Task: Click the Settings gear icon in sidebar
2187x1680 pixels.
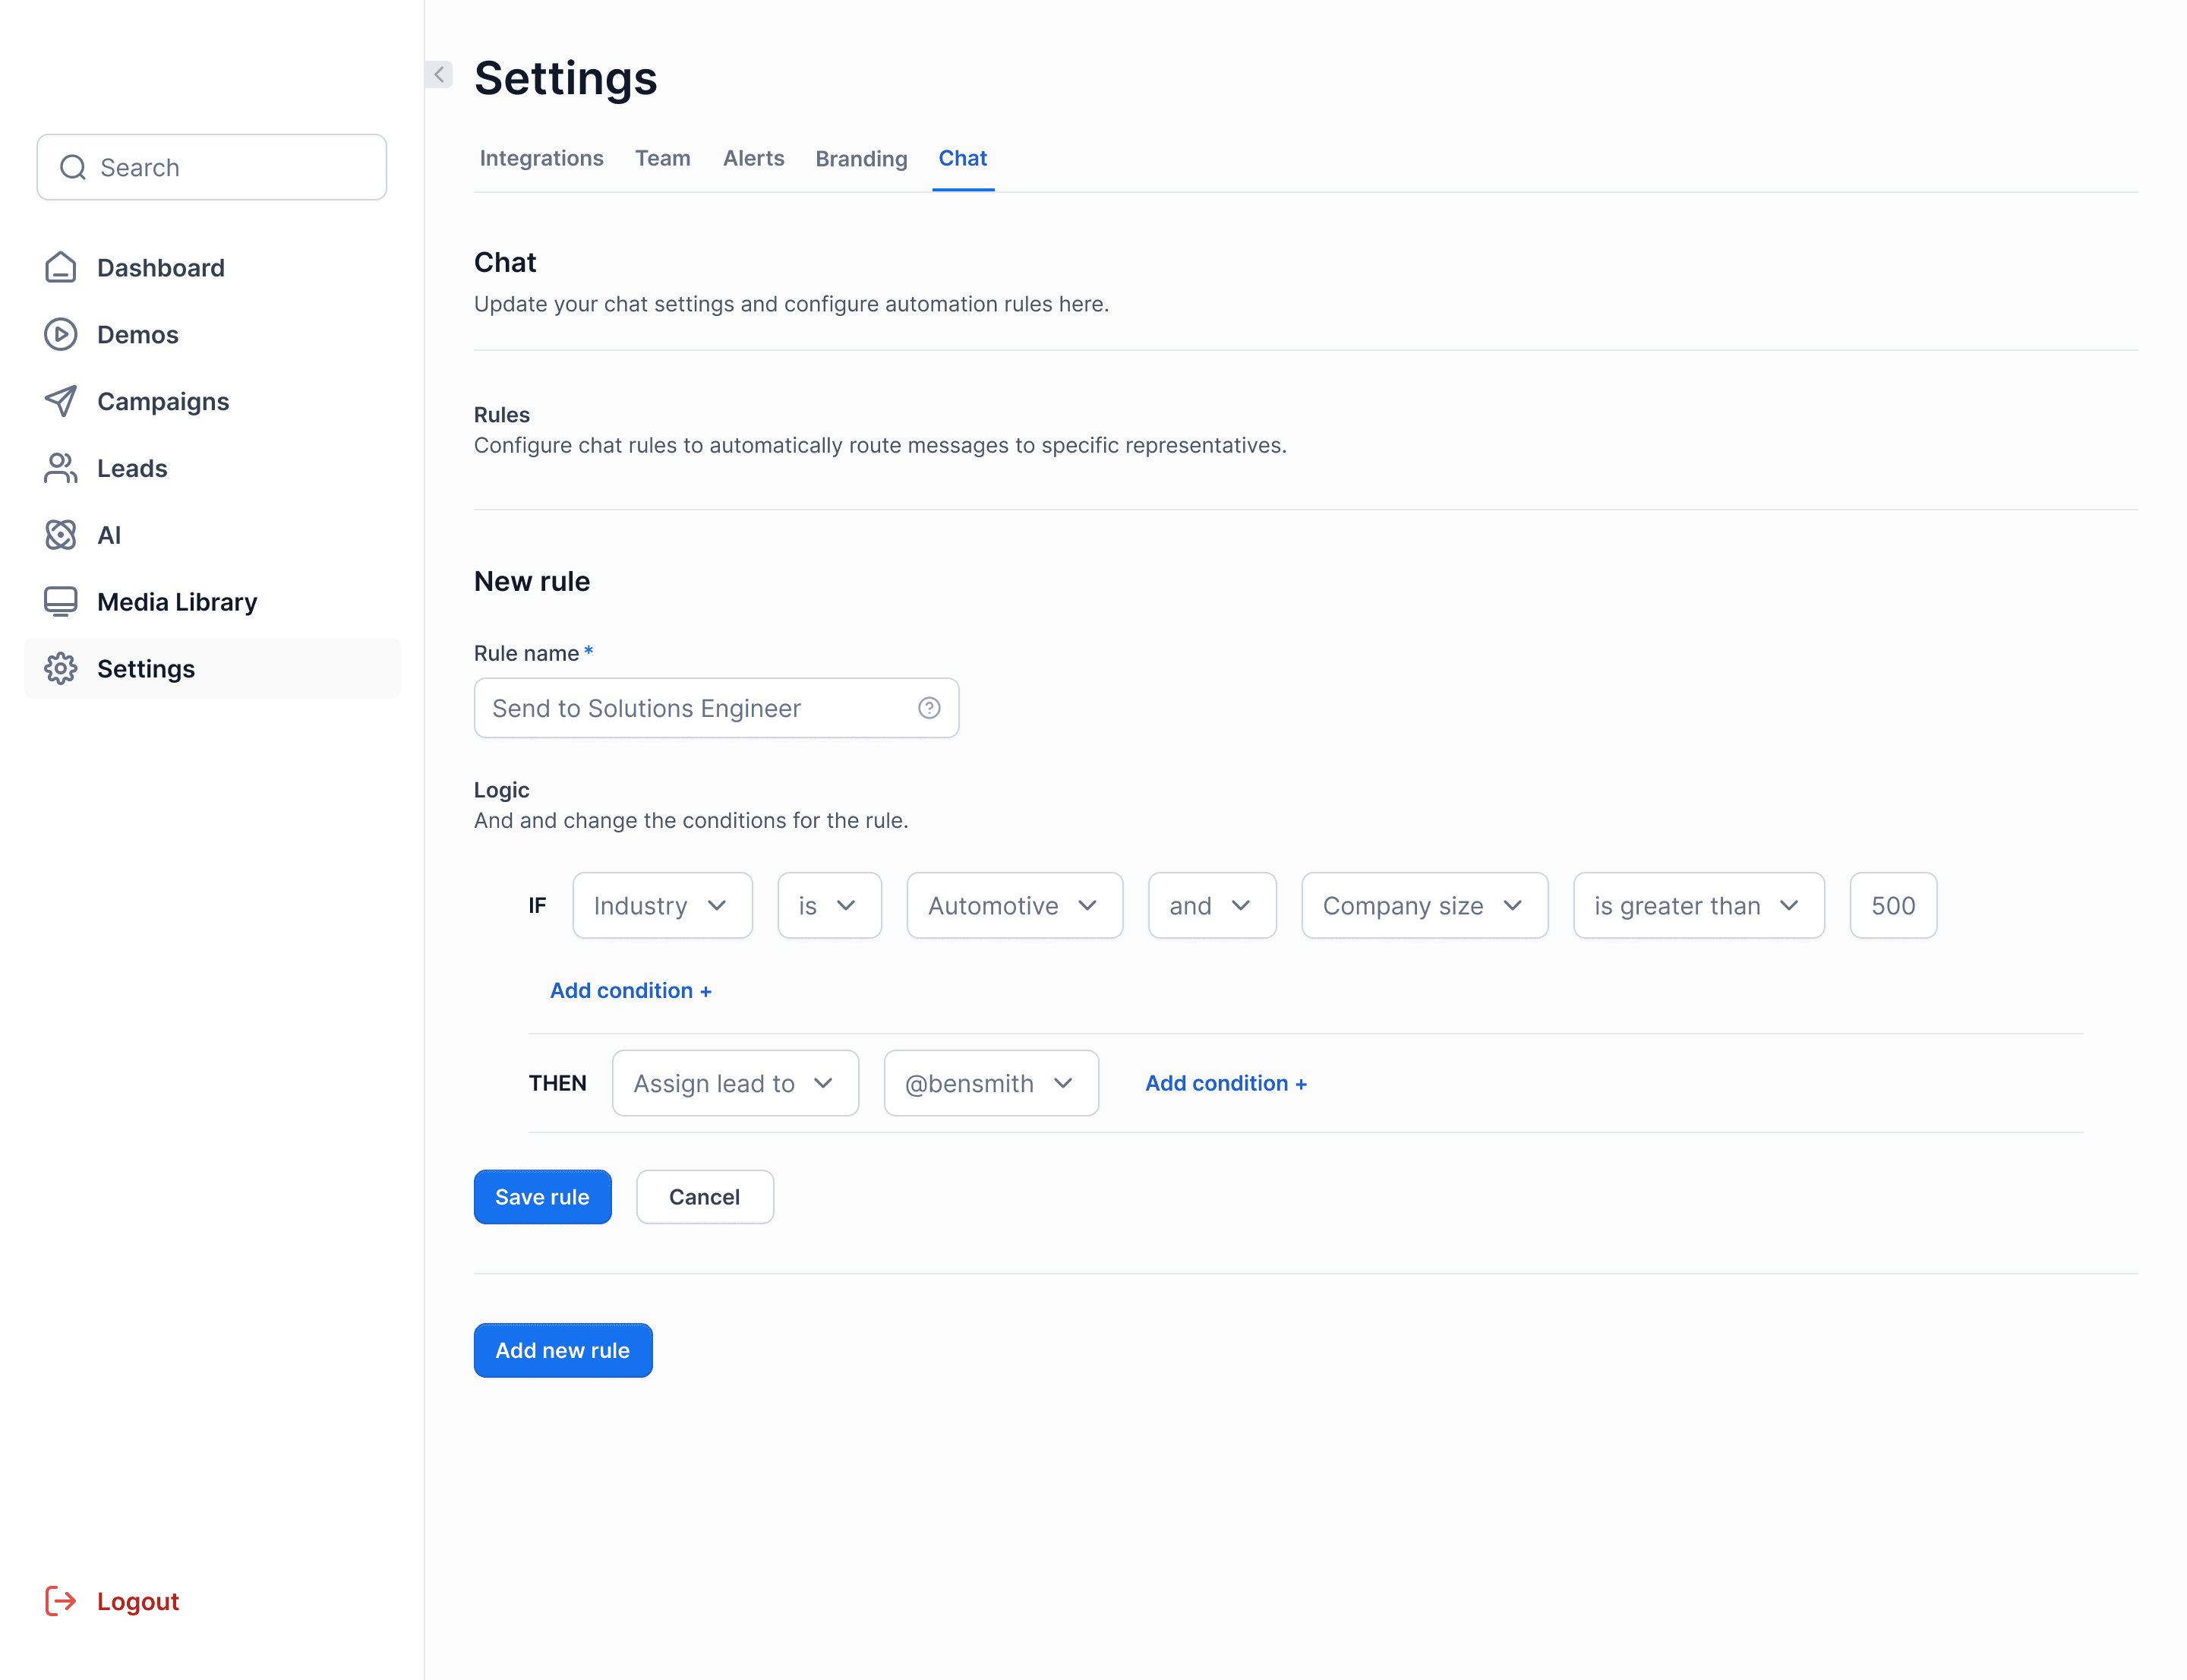Action: pos(60,669)
